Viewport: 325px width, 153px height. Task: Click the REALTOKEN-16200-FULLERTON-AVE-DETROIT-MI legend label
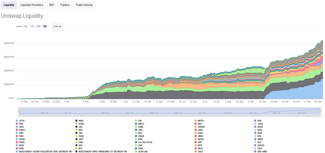[45, 152]
